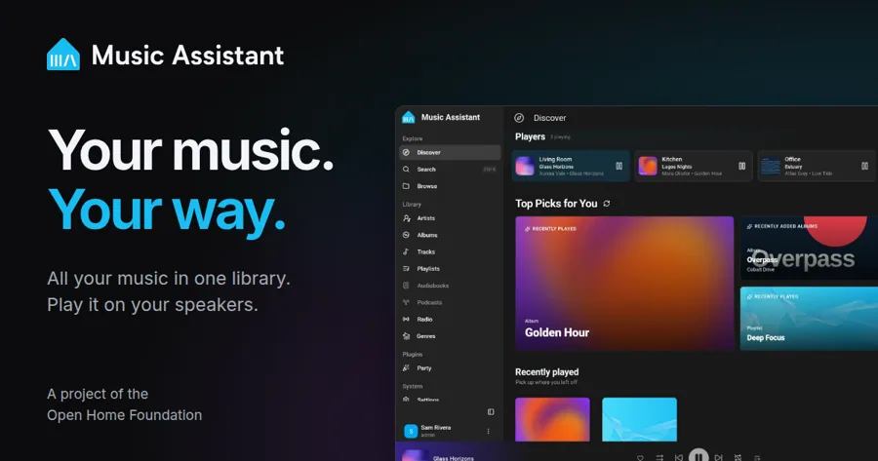Click the 'Ctrl K' shortcut hint beside Search

(490, 169)
